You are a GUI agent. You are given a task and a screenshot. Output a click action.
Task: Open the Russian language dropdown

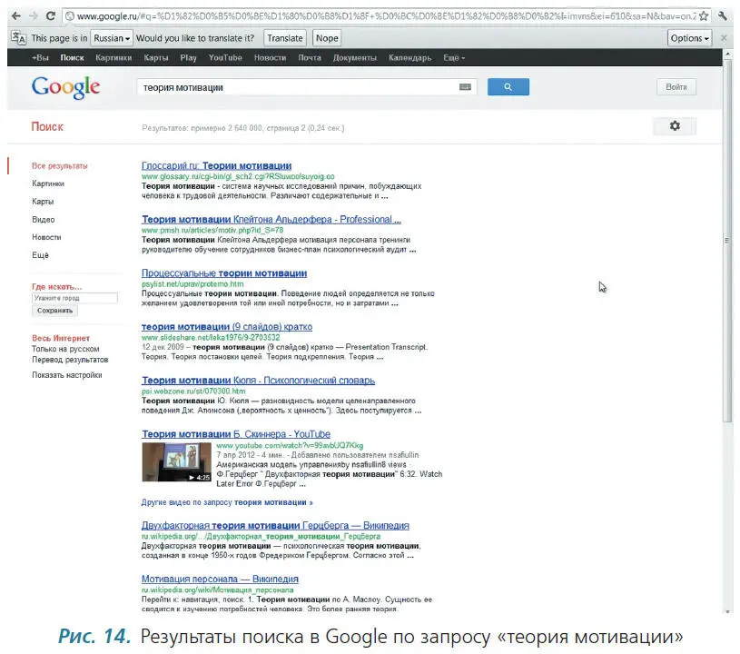(112, 38)
